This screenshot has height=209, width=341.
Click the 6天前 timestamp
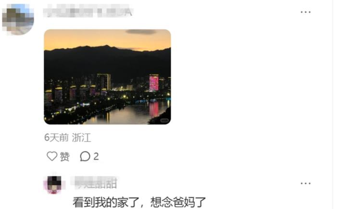tap(56, 137)
